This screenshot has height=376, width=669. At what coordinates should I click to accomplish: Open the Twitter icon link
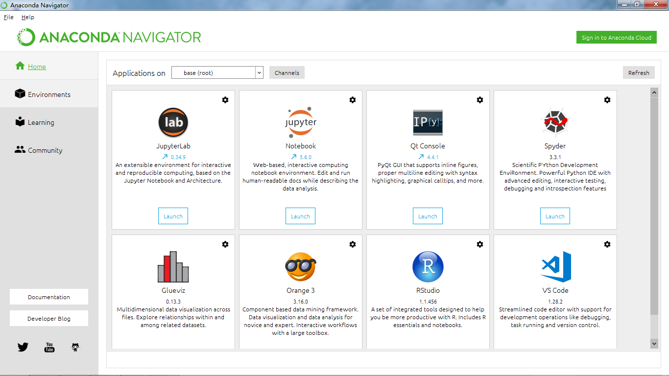point(23,347)
